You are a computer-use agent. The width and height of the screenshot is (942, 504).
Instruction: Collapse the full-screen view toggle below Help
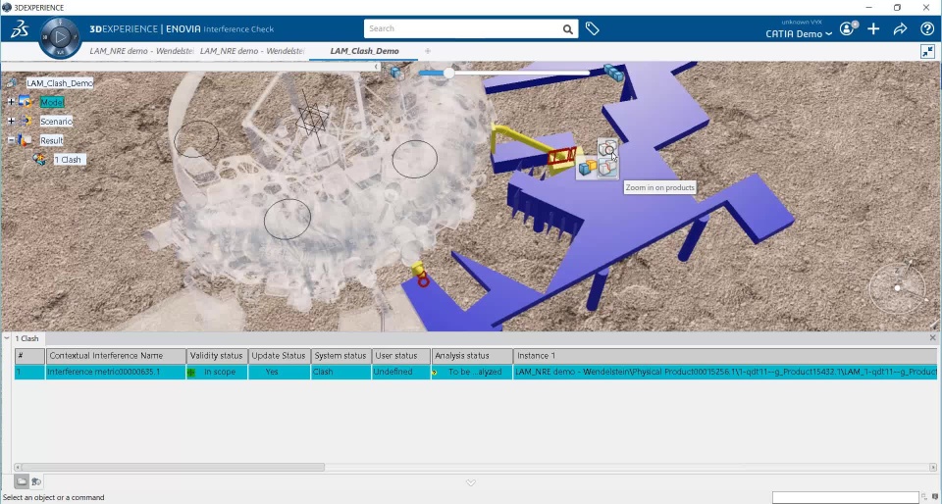[x=927, y=52]
